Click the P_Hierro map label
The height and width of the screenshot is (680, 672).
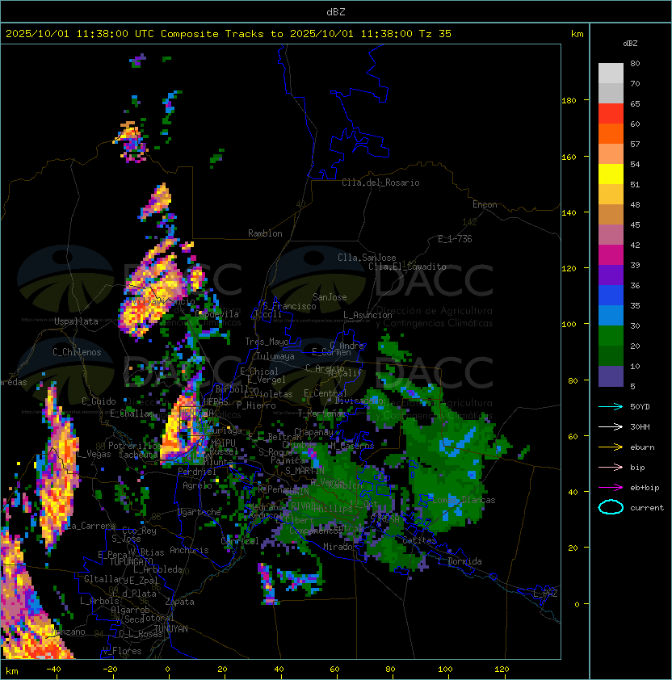[x=256, y=405]
